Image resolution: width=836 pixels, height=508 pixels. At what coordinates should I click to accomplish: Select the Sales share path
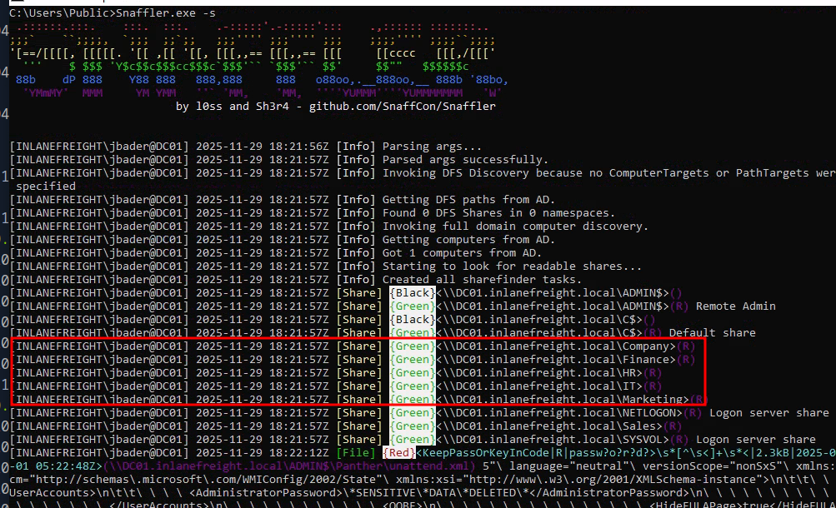pyautogui.click(x=548, y=426)
